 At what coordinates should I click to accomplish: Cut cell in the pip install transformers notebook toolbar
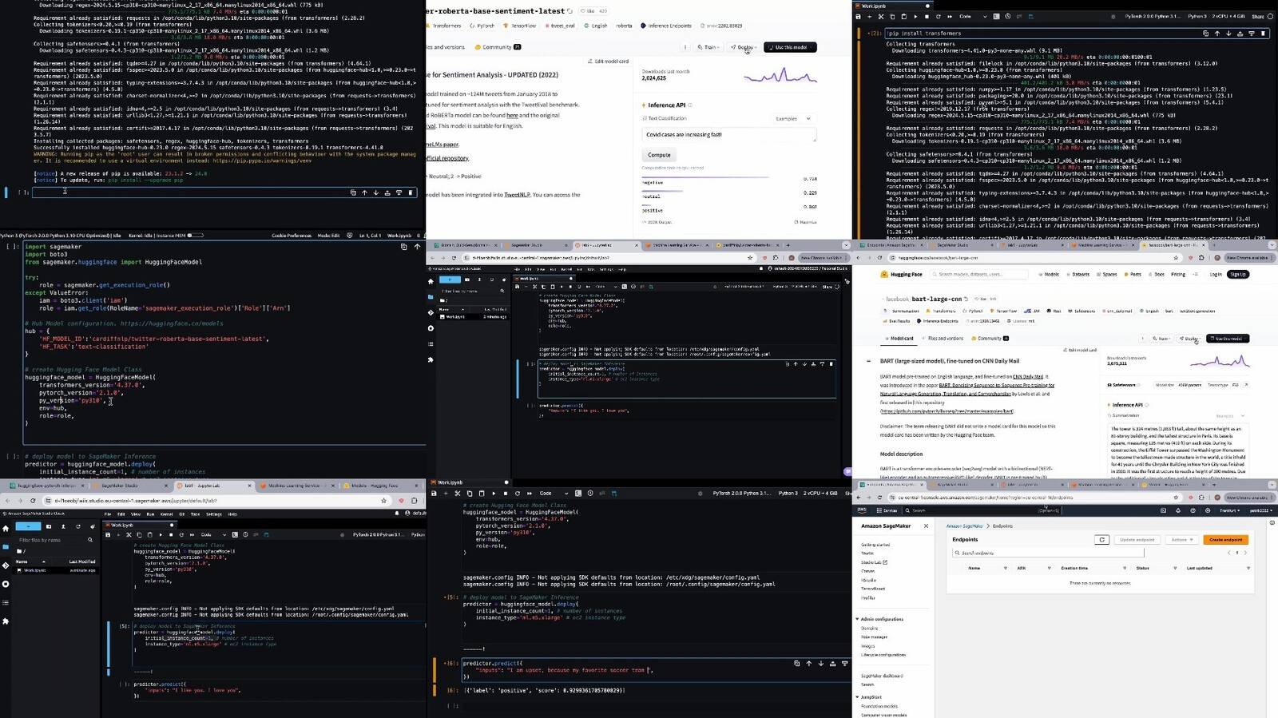[x=881, y=16]
